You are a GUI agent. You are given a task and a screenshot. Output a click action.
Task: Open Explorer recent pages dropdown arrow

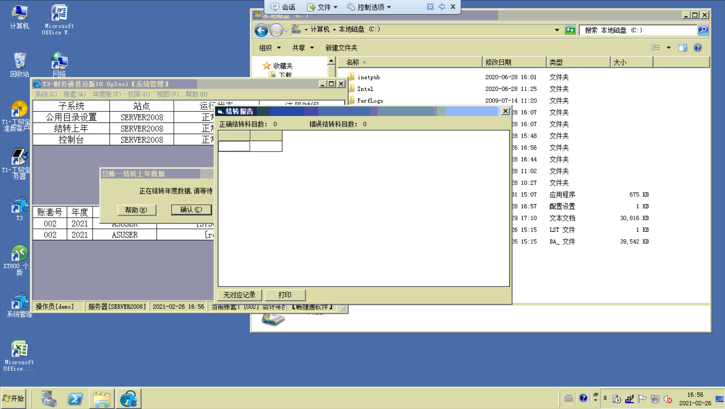[286, 30]
